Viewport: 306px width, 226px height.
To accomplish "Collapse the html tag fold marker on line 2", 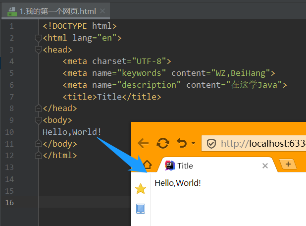I will tap(39, 38).
